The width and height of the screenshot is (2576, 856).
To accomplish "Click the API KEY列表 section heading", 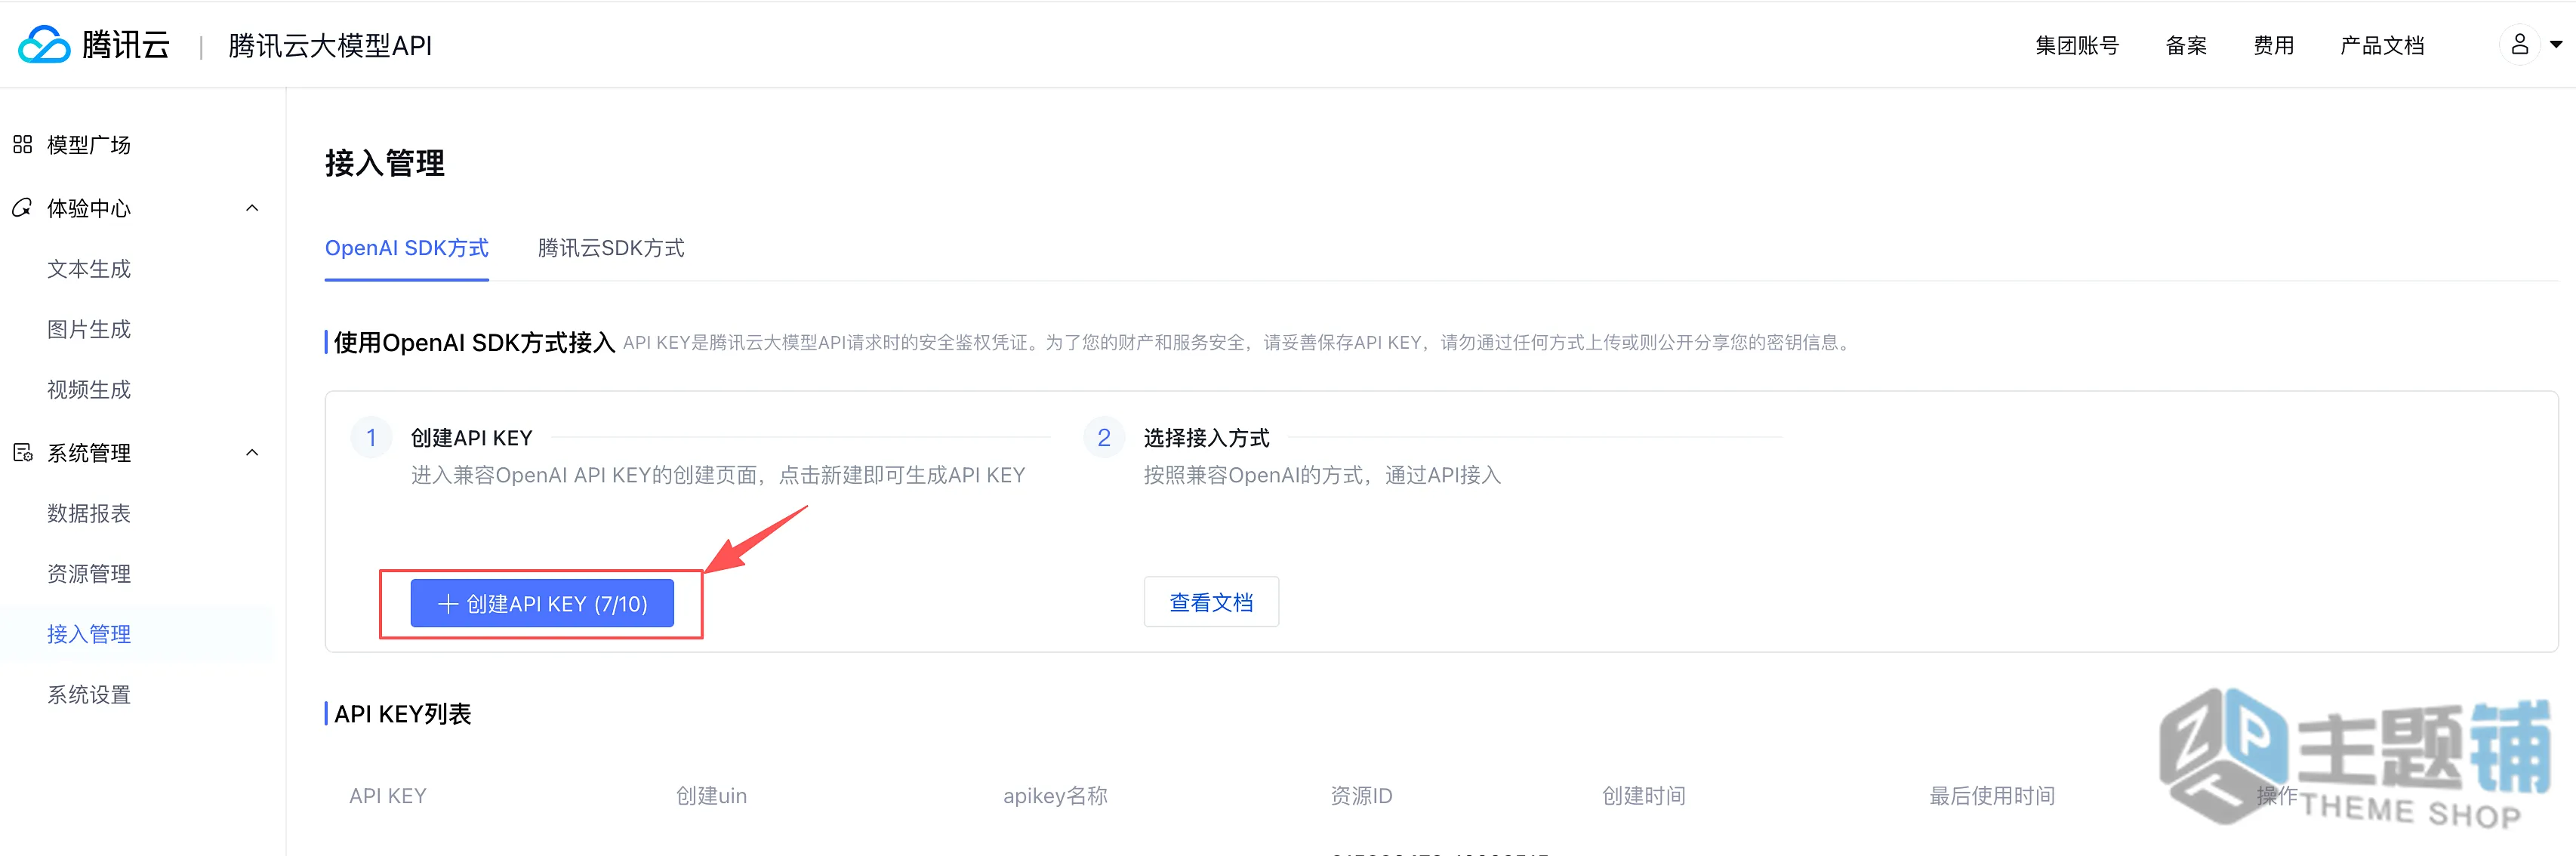I will click(403, 714).
